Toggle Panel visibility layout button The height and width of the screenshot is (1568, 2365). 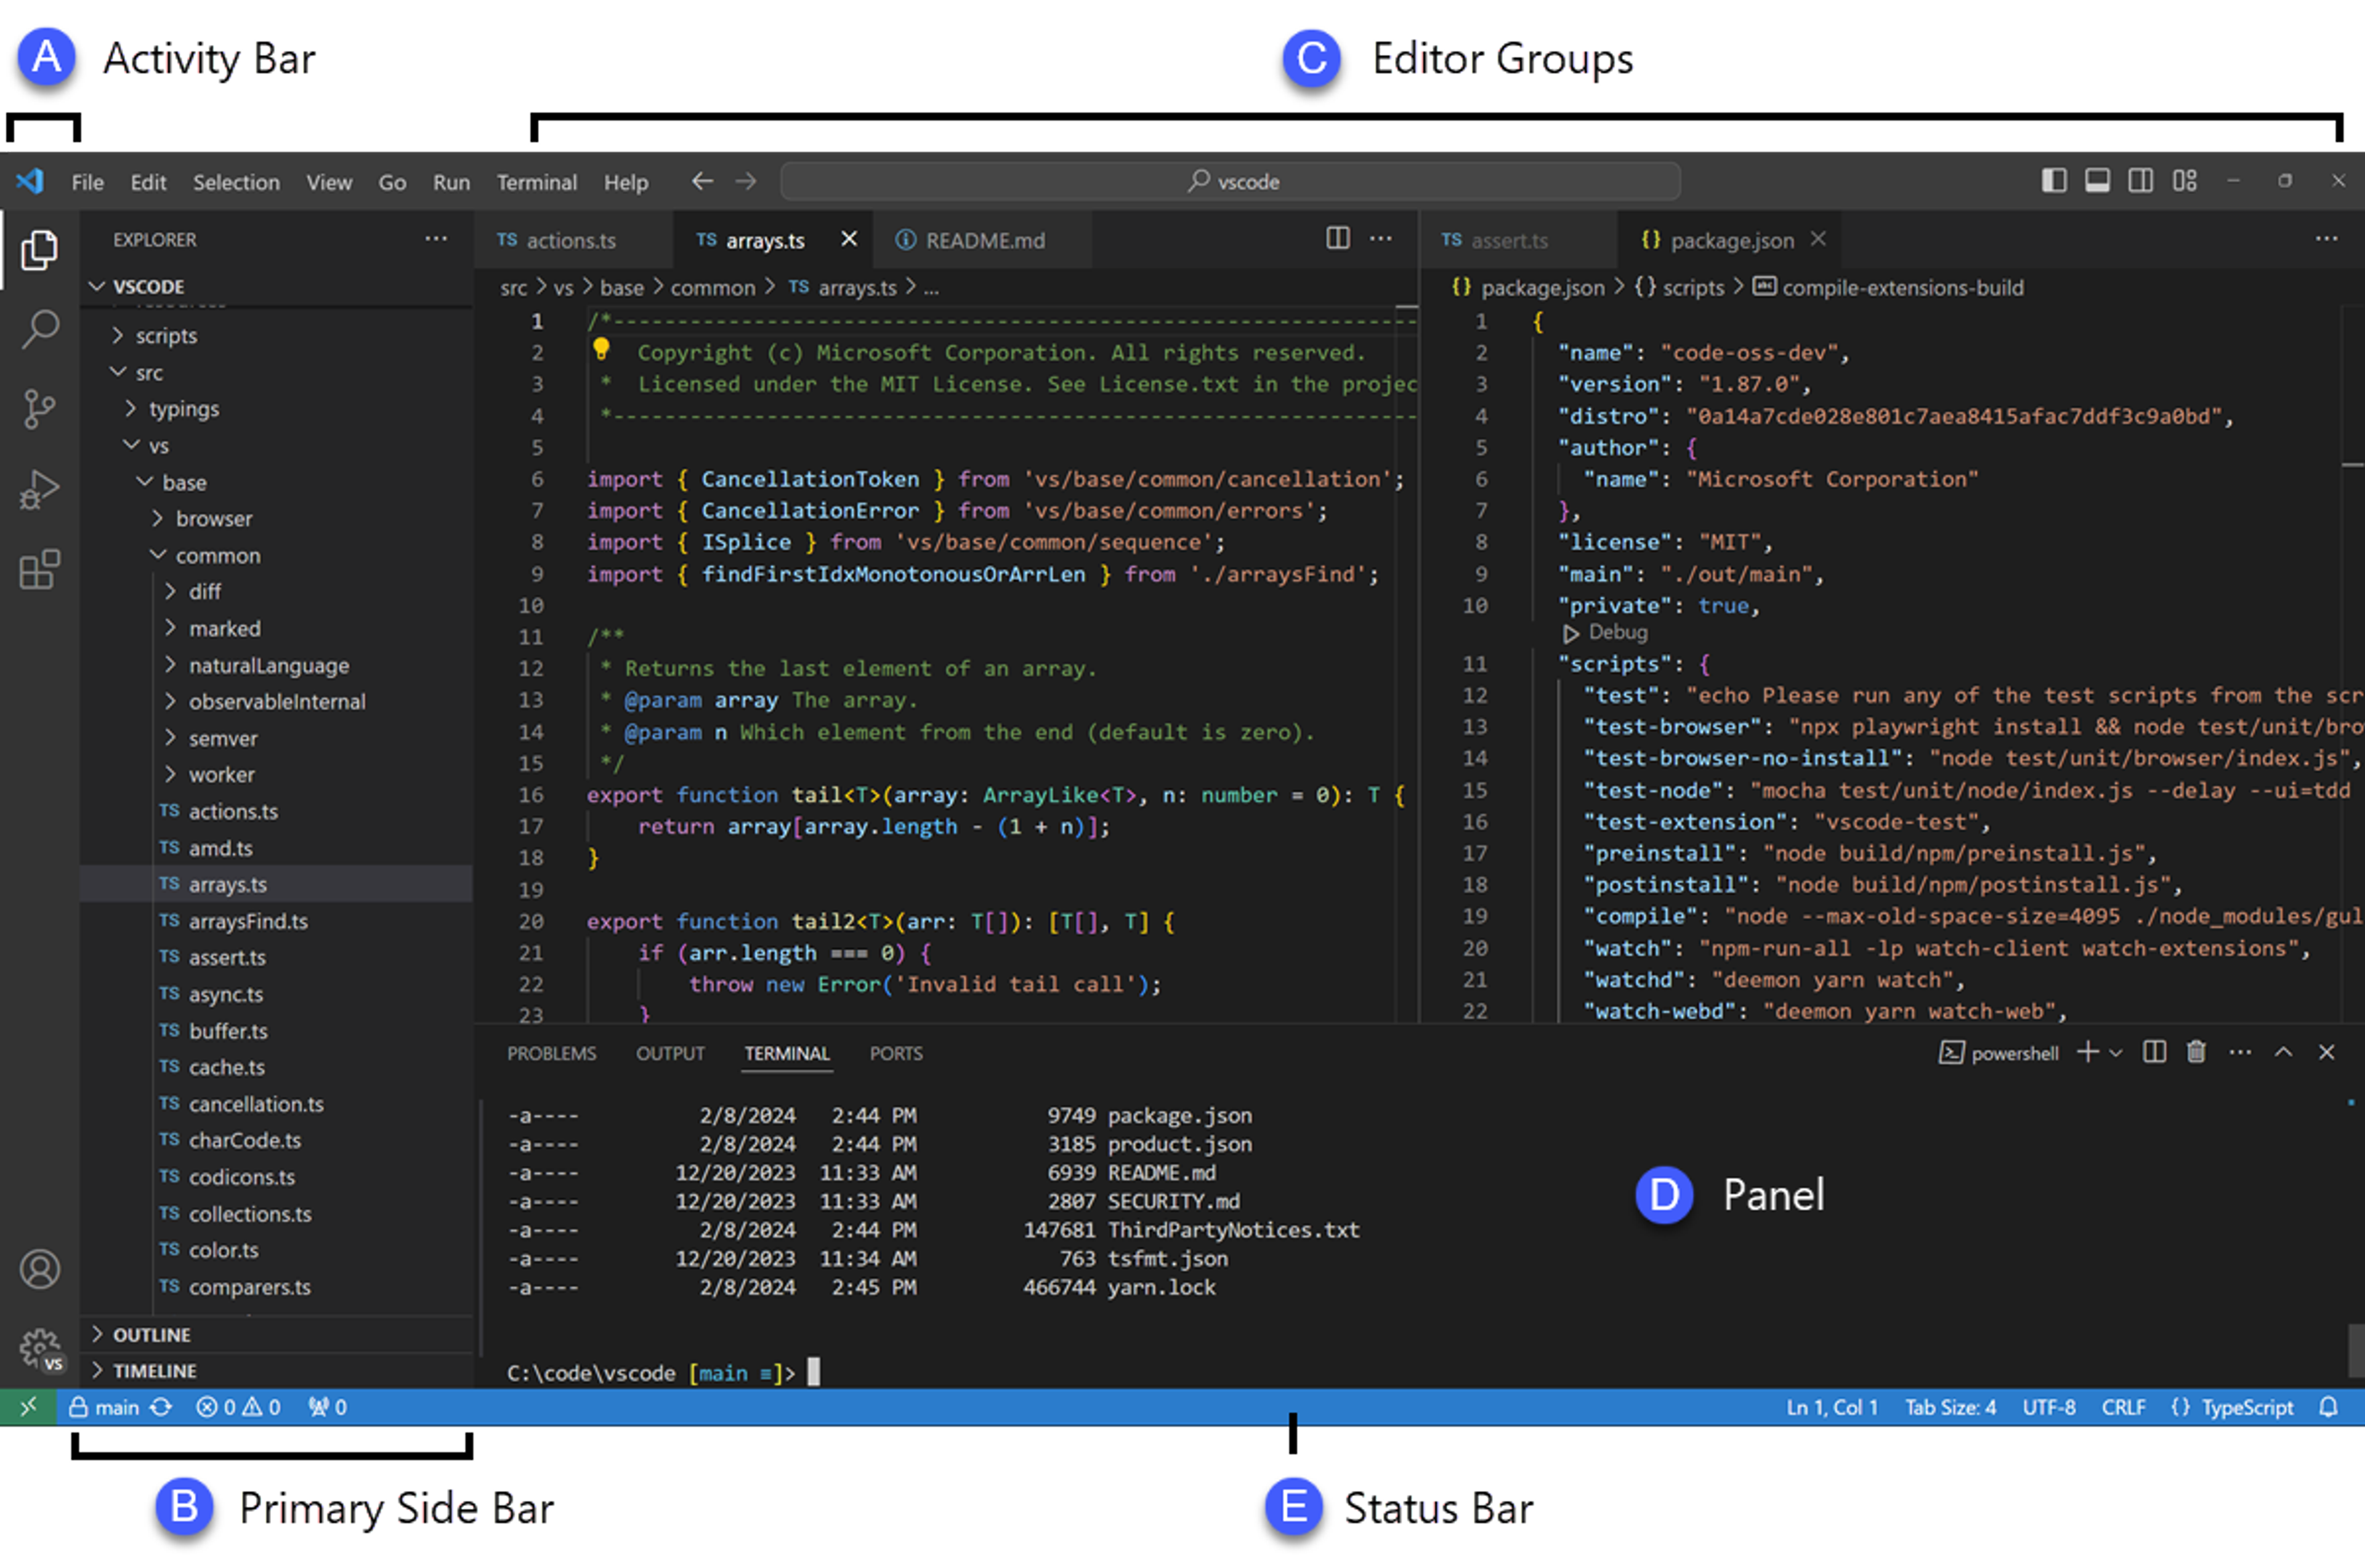point(2098,181)
